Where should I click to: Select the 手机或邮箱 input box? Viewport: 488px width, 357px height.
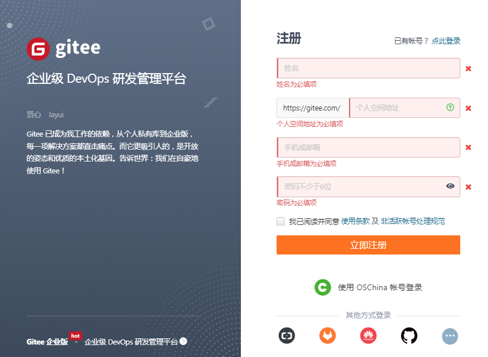(368, 147)
